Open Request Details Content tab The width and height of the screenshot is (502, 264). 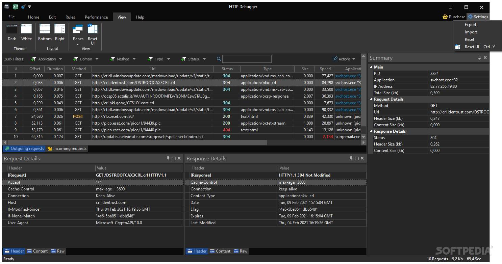coord(37,251)
